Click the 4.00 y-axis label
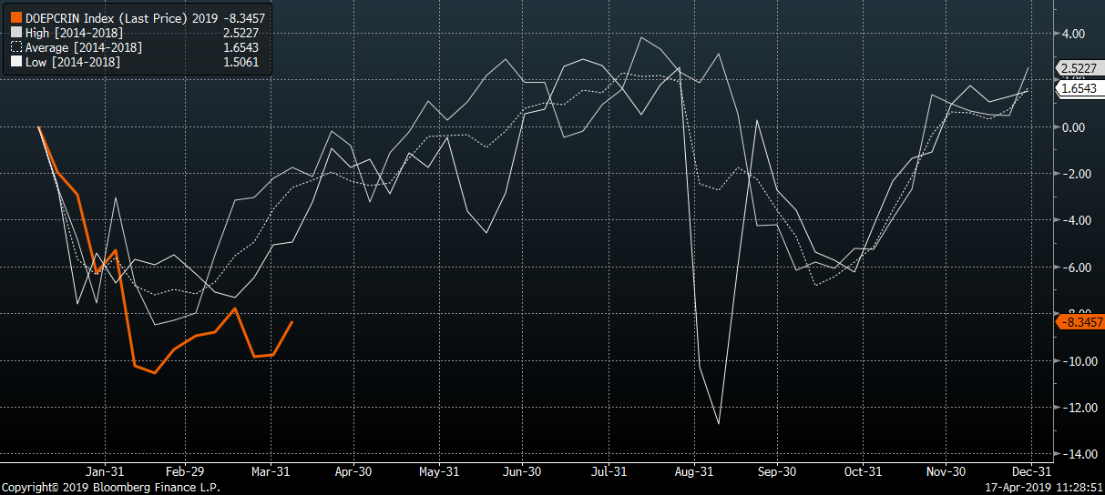The height and width of the screenshot is (495, 1105). (x=1073, y=34)
